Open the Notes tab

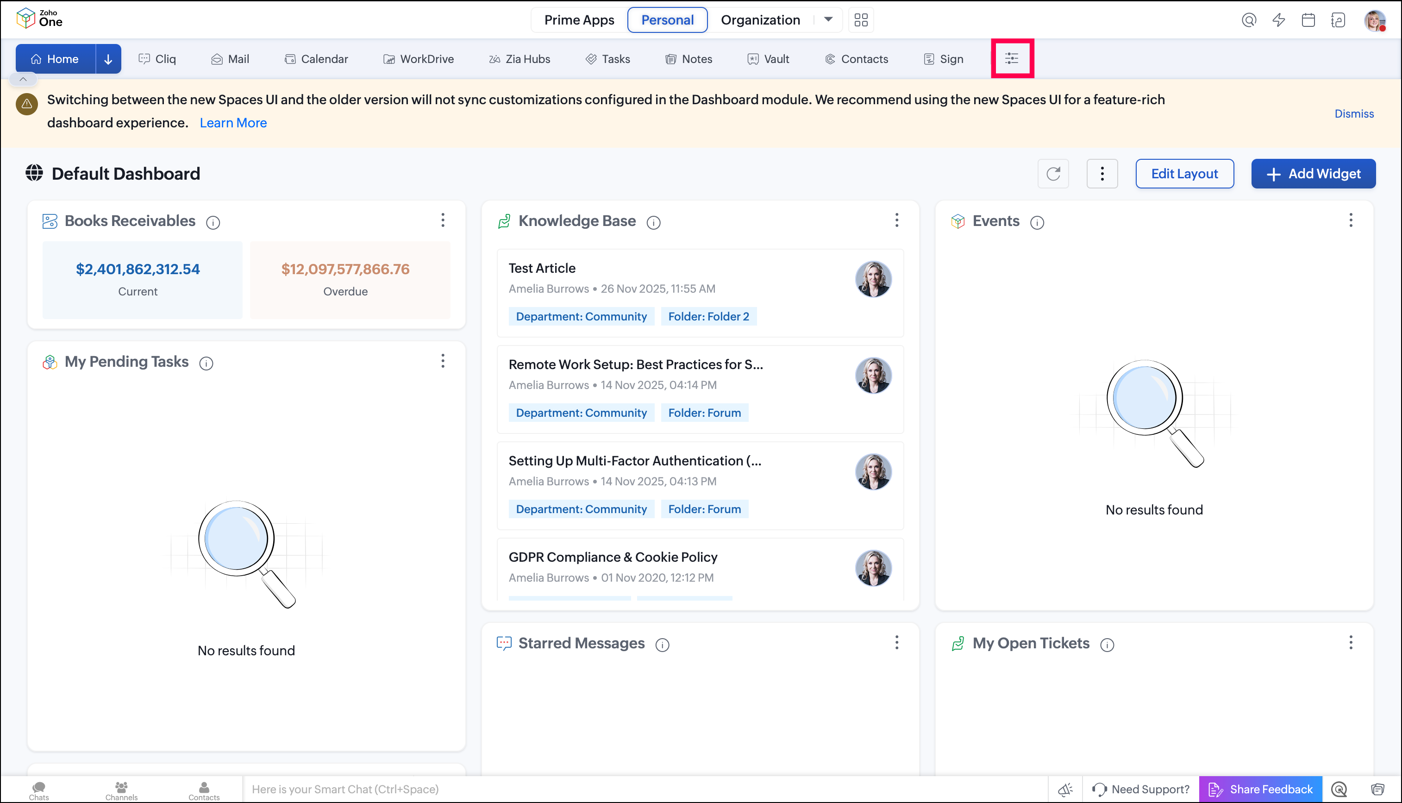[x=689, y=59]
